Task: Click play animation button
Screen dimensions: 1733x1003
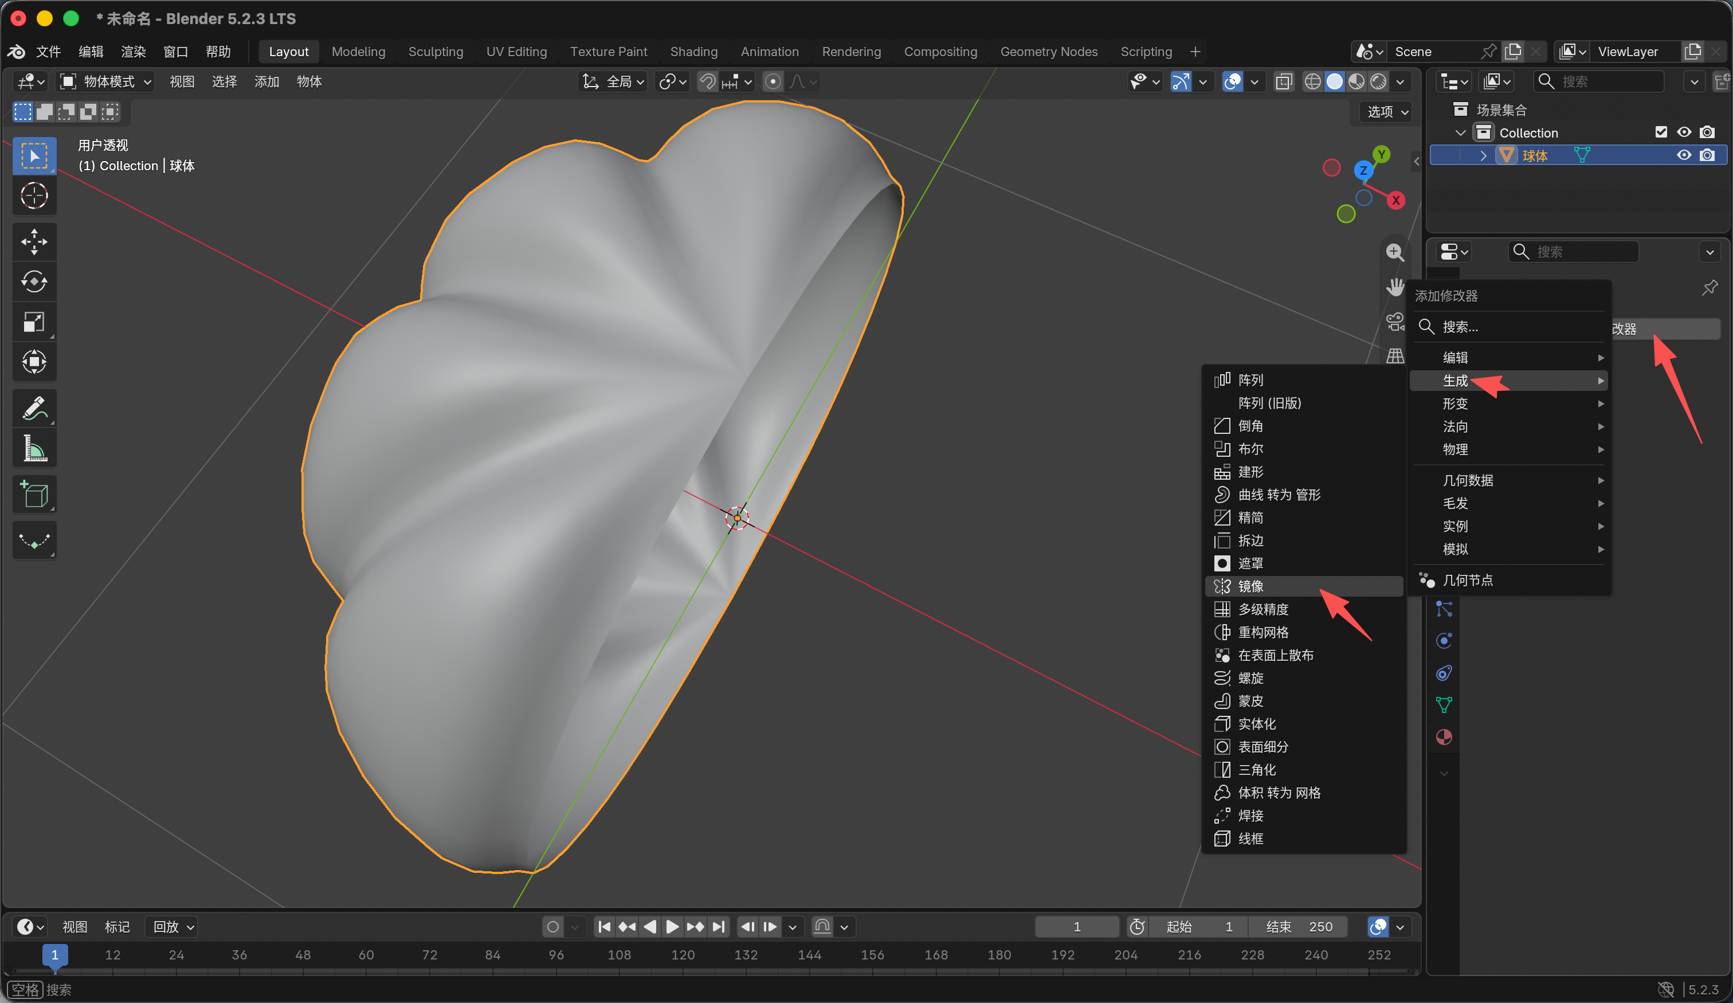Action: click(x=672, y=927)
